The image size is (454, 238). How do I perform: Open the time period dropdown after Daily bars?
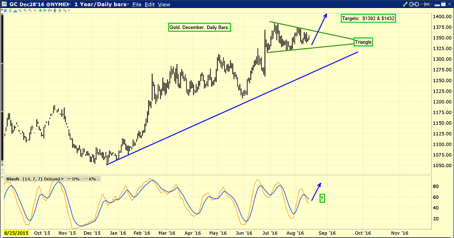128,5
